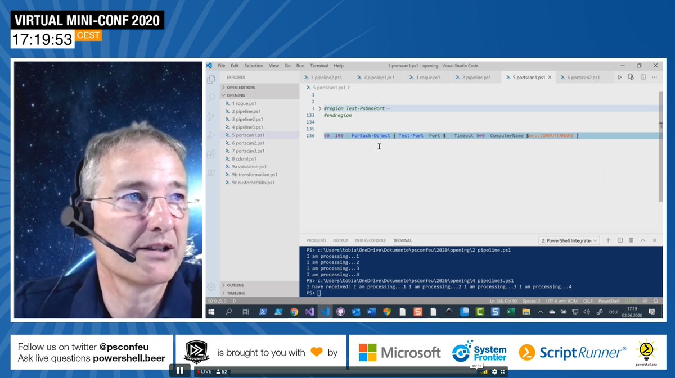Run the current PowerShell file
This screenshot has width=675, height=378.
620,78
